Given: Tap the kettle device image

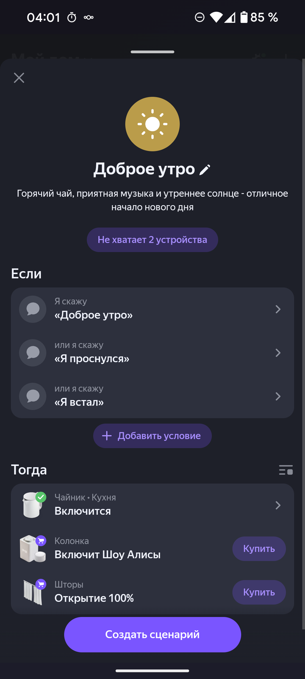Looking at the screenshot, I should tap(33, 505).
